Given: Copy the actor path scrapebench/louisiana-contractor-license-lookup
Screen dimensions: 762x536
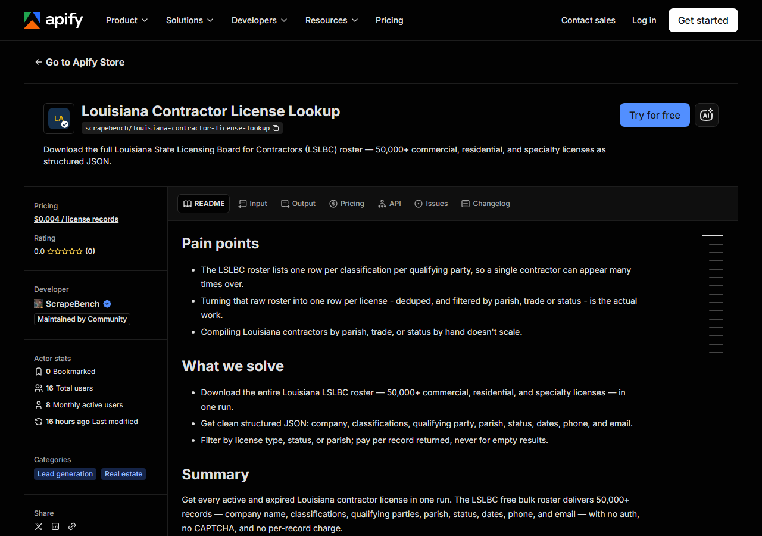Looking at the screenshot, I should tap(276, 128).
